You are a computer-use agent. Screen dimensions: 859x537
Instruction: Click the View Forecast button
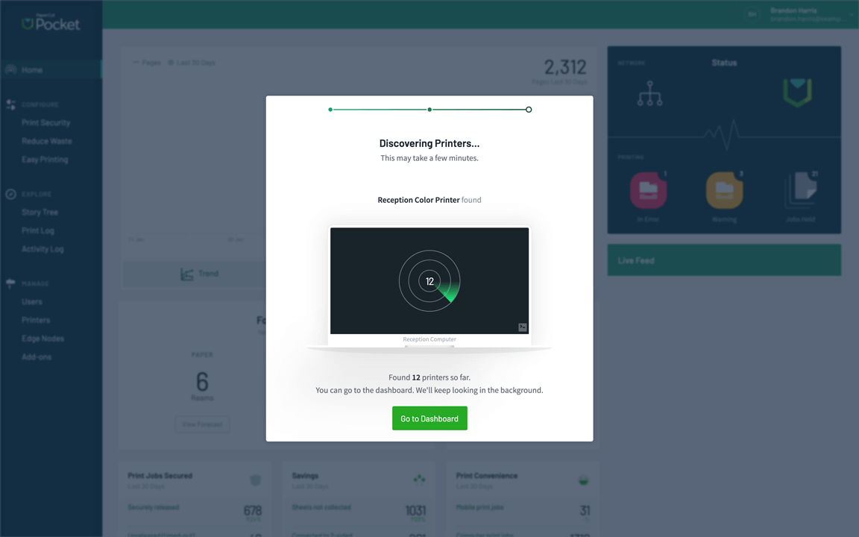202,424
